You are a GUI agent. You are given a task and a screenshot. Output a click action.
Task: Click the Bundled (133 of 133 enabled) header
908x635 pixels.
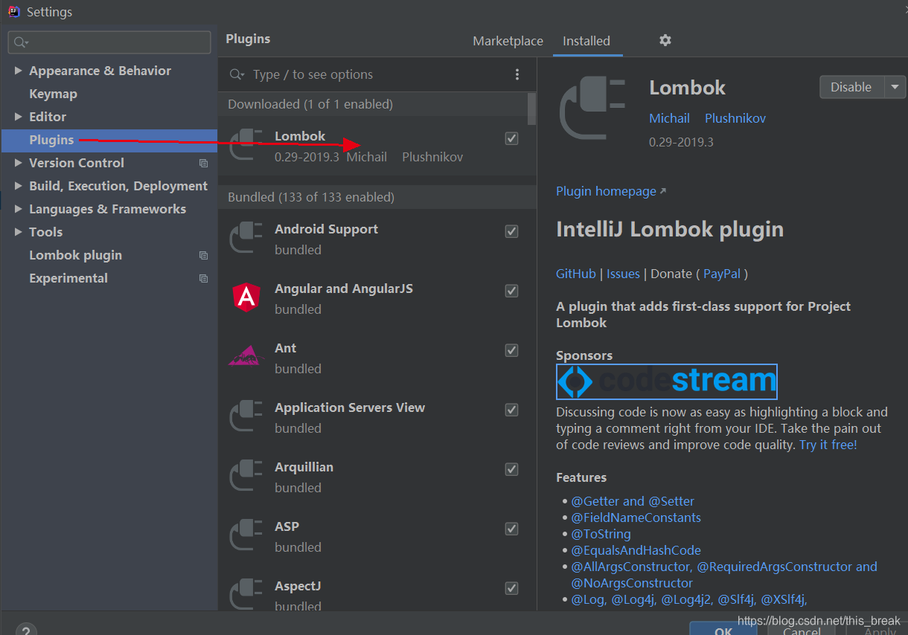[377, 197]
